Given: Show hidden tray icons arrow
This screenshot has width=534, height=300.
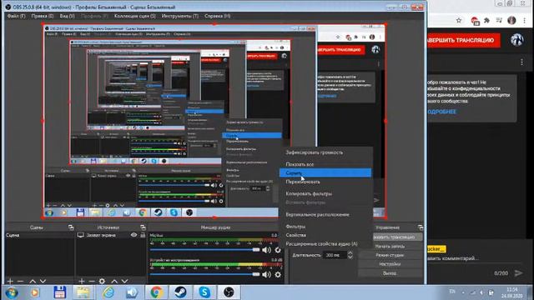Looking at the screenshot, I should click(463, 292).
